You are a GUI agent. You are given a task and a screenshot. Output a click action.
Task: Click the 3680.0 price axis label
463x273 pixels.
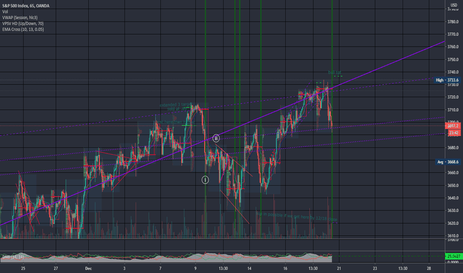coord(453,147)
